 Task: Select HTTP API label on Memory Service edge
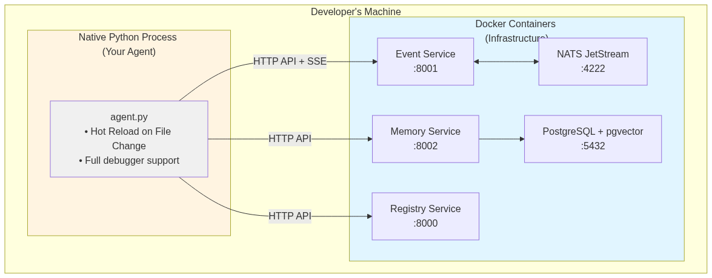[290, 139]
